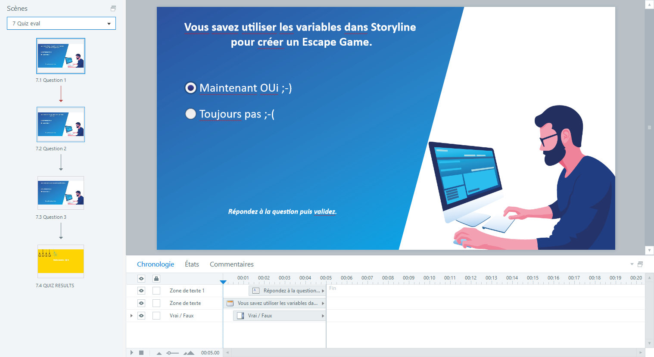This screenshot has width=654, height=357.
Task: Expand the Vrai / Faux timeline row
Action: [x=131, y=315]
